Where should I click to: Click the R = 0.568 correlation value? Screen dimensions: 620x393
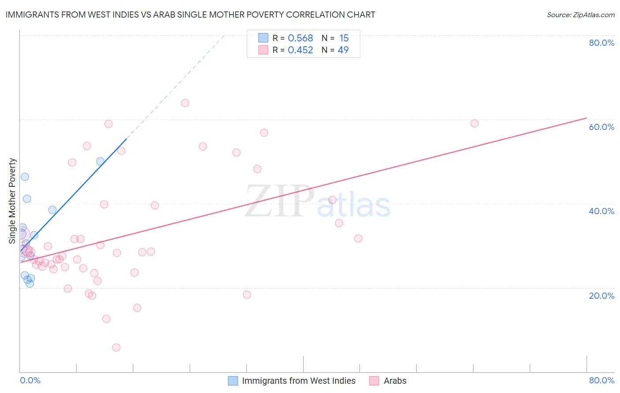(293, 38)
